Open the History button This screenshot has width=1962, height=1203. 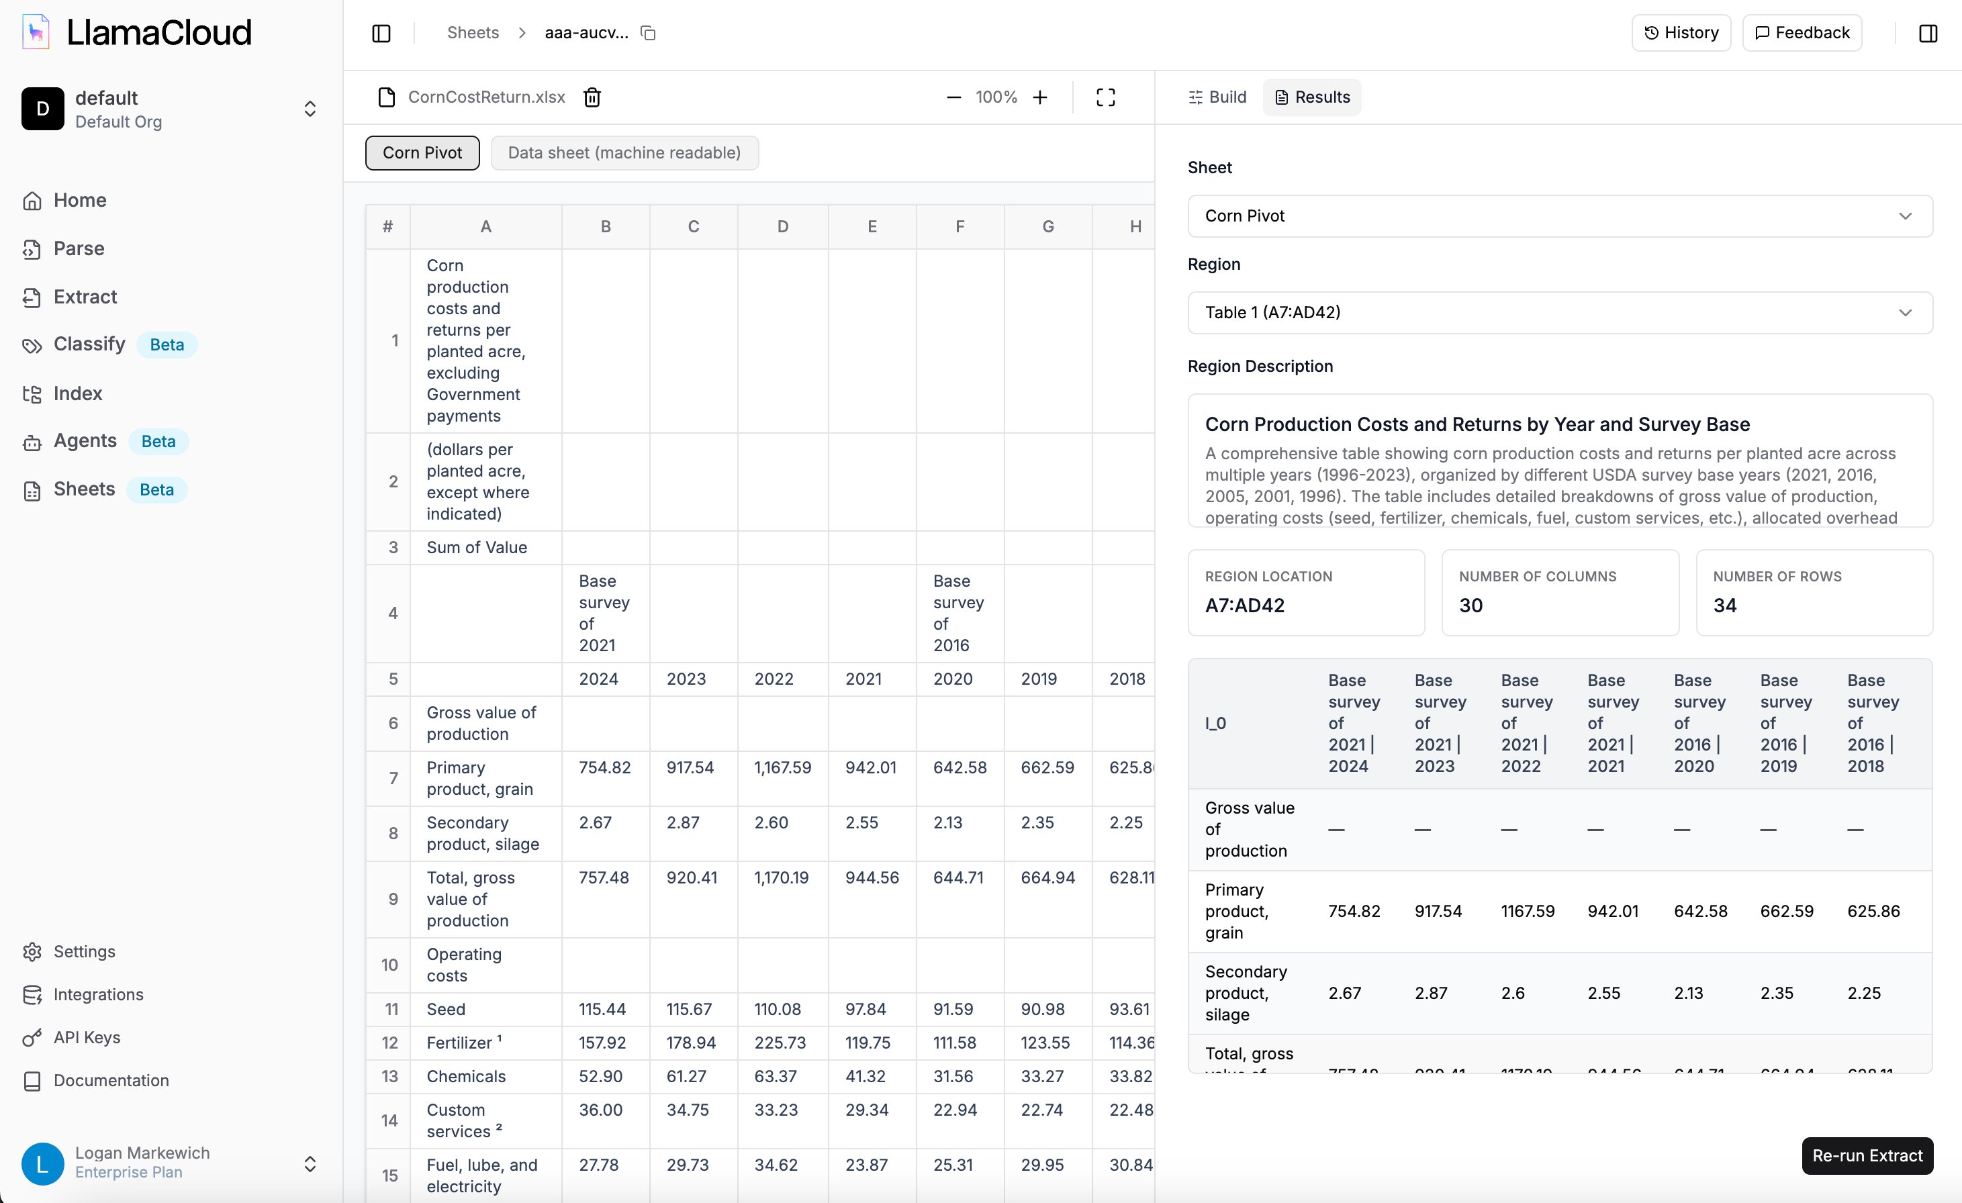(1680, 34)
